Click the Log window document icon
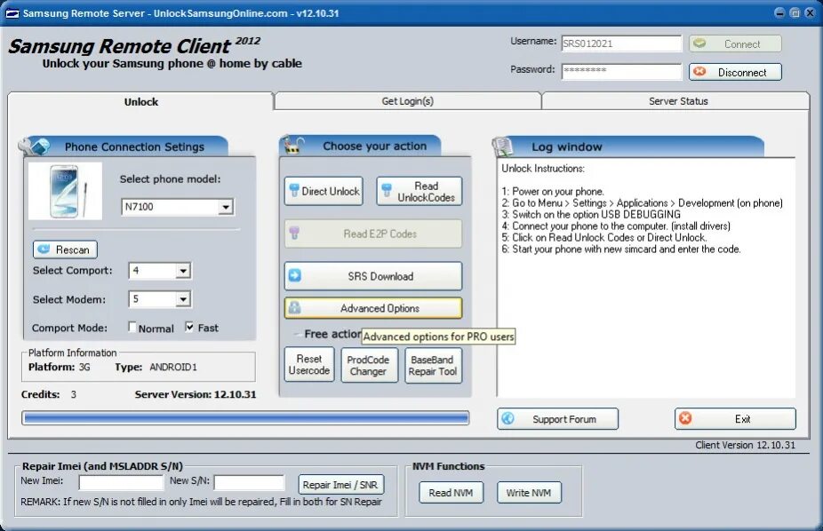The height and width of the screenshot is (531, 823). click(503, 147)
